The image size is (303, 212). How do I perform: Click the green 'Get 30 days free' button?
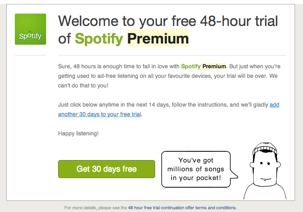coord(107,169)
